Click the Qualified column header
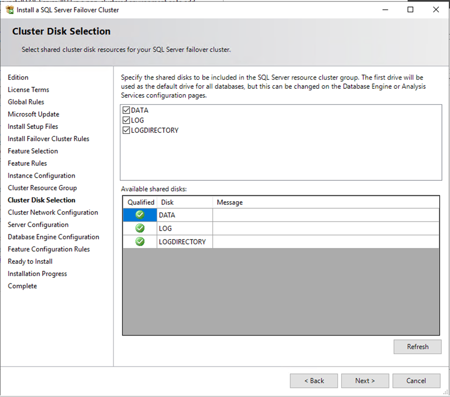The image size is (450, 397). click(x=141, y=202)
